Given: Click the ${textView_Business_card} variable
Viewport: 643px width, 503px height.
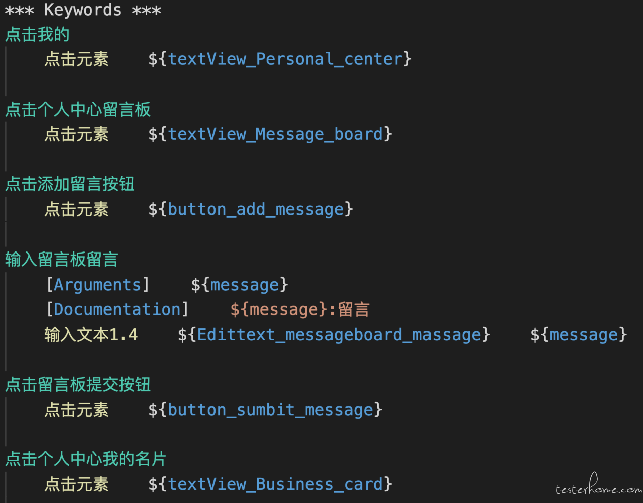Looking at the screenshot, I should click(x=270, y=484).
